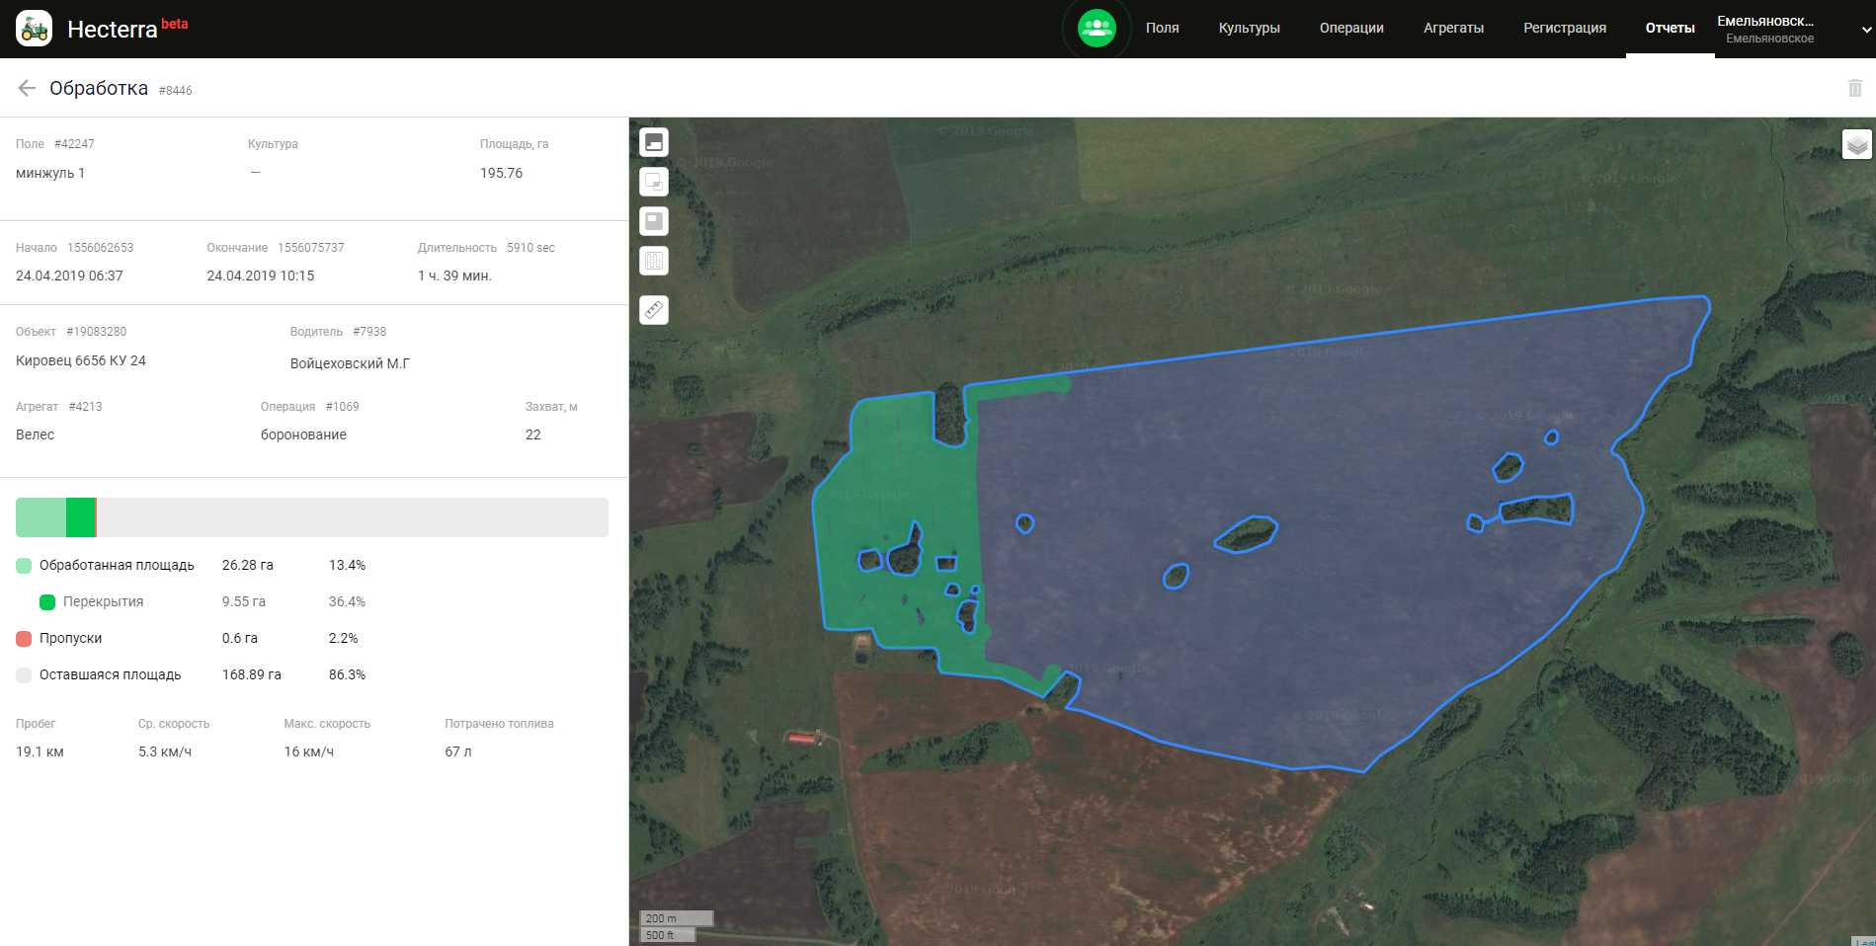The height and width of the screenshot is (946, 1876).
Task: Open the map layers selector
Action: pyautogui.click(x=1856, y=144)
